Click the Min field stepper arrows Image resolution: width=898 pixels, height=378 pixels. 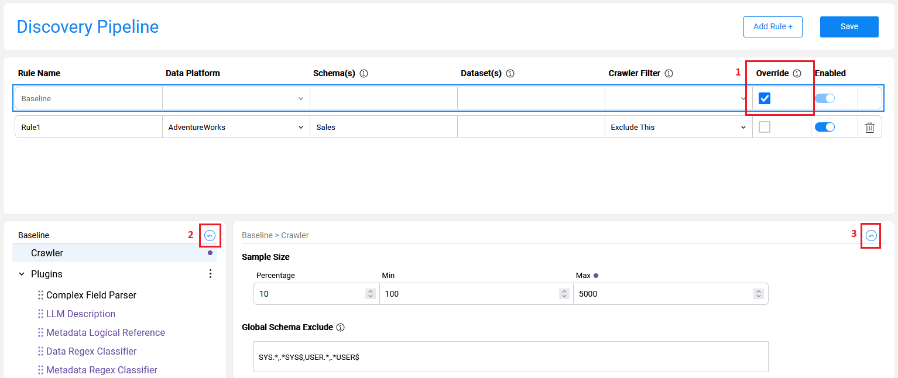pyautogui.click(x=564, y=294)
